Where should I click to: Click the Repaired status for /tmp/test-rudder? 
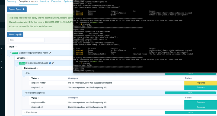coord(201,83)
